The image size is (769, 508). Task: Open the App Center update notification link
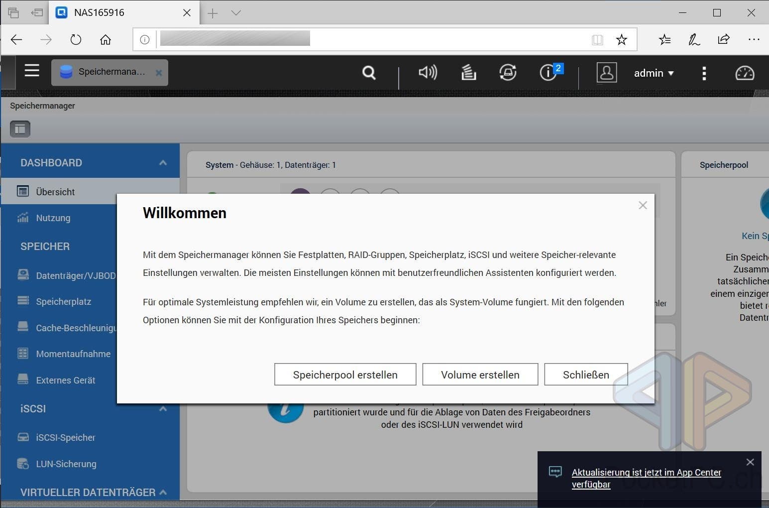coord(646,478)
